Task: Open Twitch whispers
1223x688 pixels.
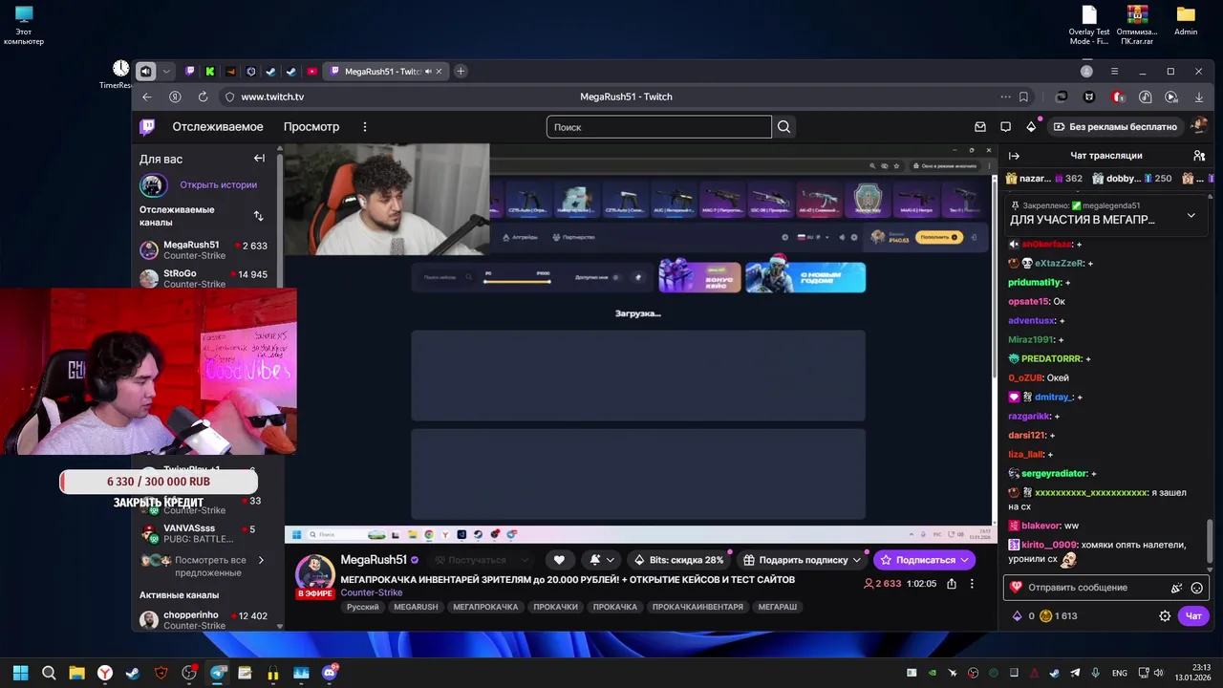Action: [1005, 126]
